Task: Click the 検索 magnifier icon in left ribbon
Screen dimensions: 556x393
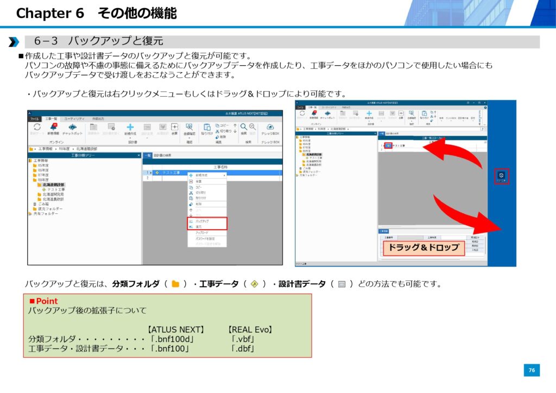Action: [244, 126]
